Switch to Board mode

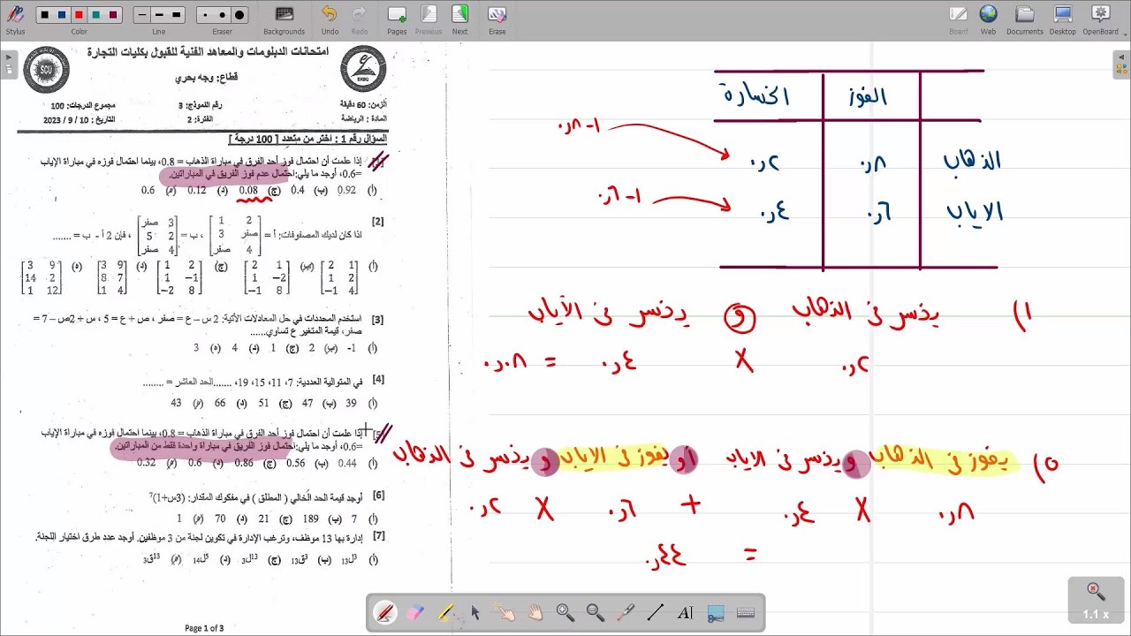(959, 19)
